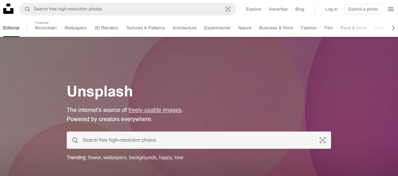Viewport: 398px width, 176px height.
Task: Focus the top search photos field
Action: click(127, 9)
